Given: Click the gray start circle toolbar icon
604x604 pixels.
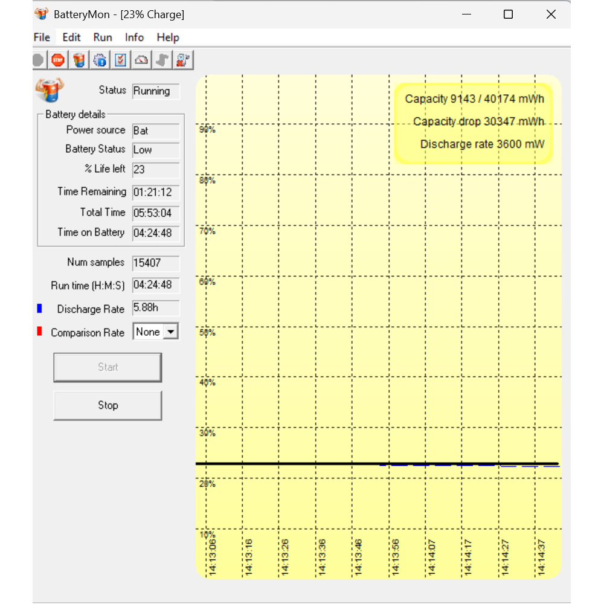Looking at the screenshot, I should 38,60.
